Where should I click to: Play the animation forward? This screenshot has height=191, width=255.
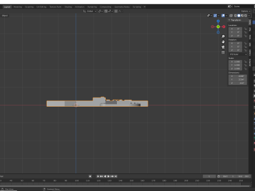click(x=108, y=176)
